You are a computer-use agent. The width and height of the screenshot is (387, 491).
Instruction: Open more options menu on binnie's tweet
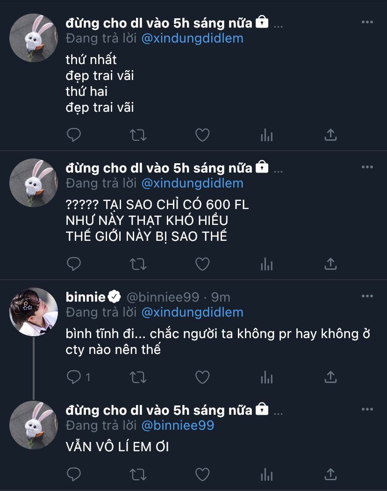click(x=367, y=296)
